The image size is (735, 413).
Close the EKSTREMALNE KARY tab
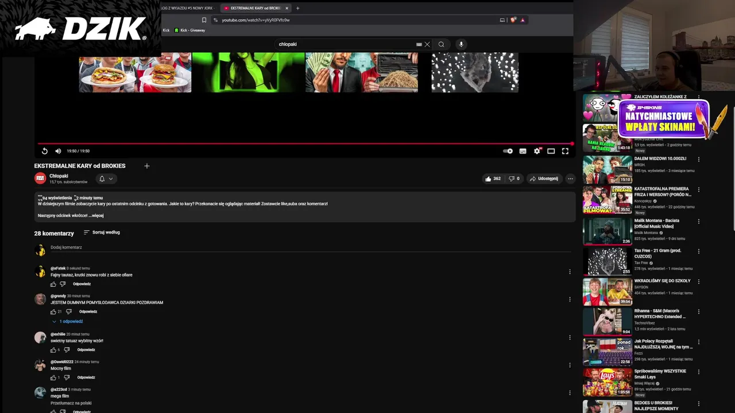pyautogui.click(x=287, y=8)
